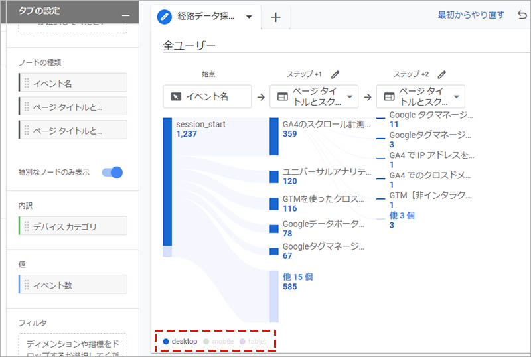This screenshot has height=357, width=531.
Task: Click drag handle on デバイス カテゴリ chip
Action: [x=27, y=227]
